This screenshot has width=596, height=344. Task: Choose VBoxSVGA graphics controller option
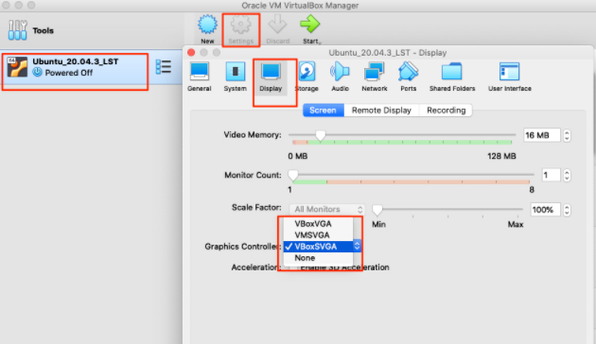[x=318, y=247]
